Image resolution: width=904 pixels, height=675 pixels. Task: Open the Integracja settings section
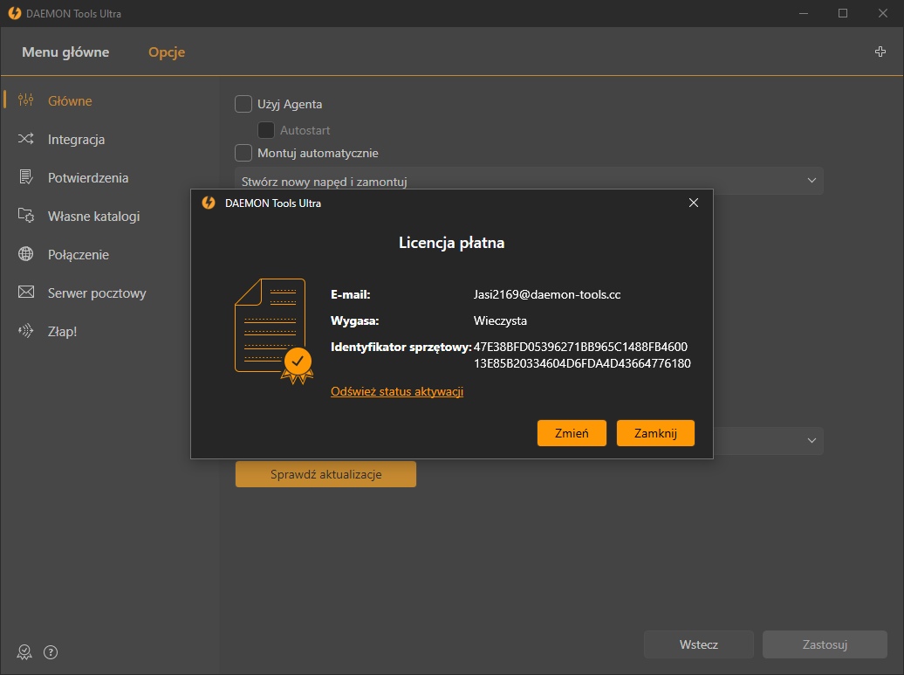[76, 140]
